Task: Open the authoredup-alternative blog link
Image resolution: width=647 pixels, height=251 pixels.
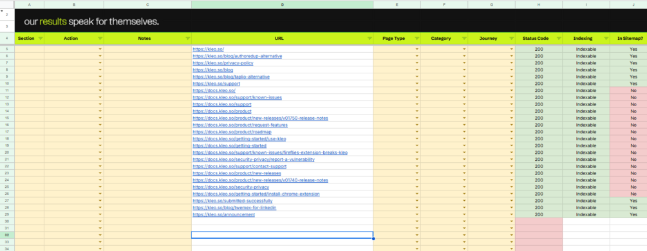Action: [238, 56]
